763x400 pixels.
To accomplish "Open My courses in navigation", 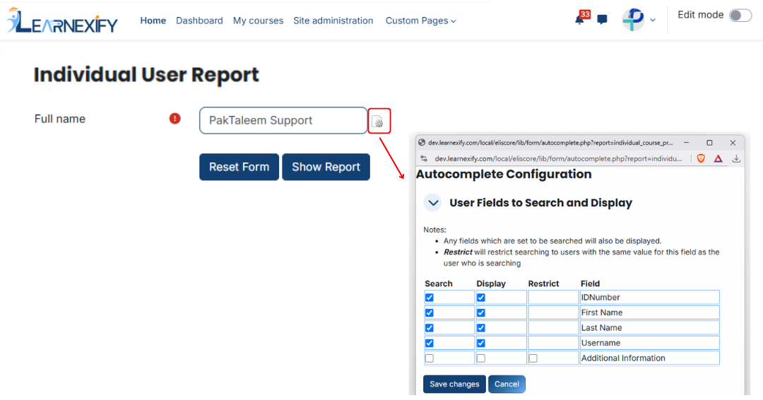I will click(x=258, y=20).
